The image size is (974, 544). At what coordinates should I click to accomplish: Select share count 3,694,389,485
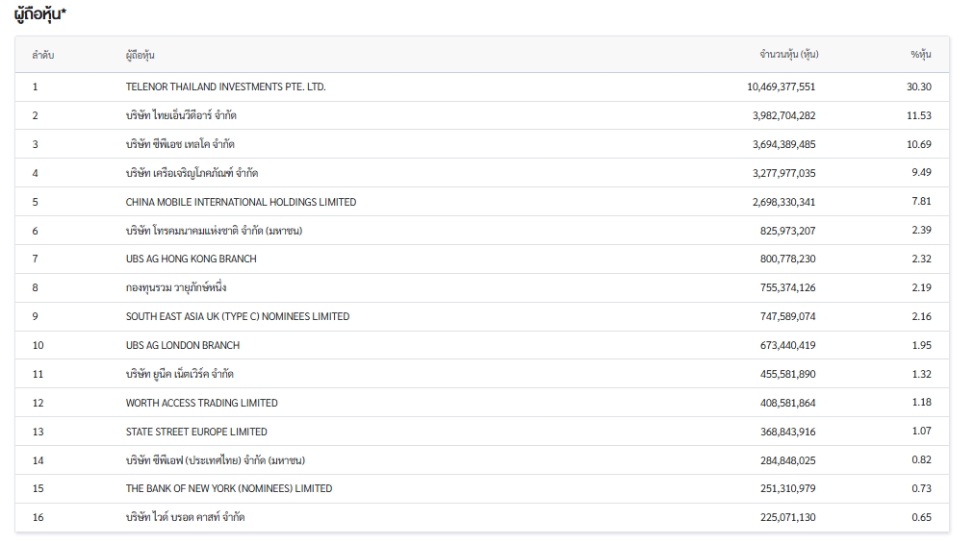point(783,144)
